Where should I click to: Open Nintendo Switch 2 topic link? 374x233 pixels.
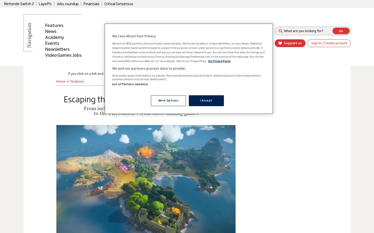[x=19, y=4]
